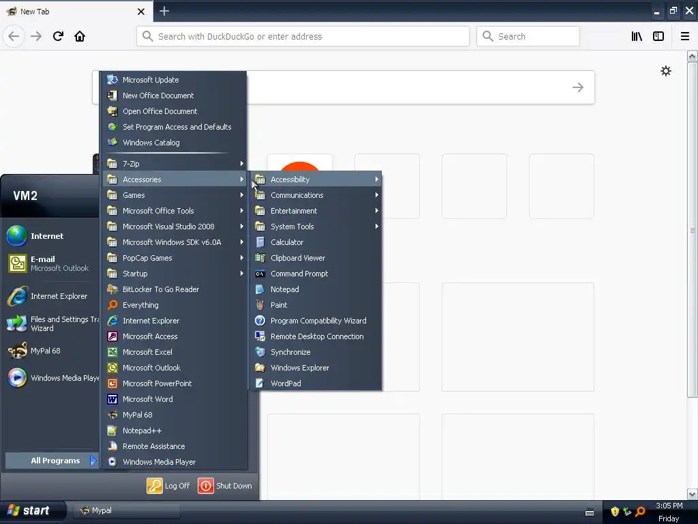Open Windows Catalog
The height and width of the screenshot is (524, 698).
(x=174, y=143)
